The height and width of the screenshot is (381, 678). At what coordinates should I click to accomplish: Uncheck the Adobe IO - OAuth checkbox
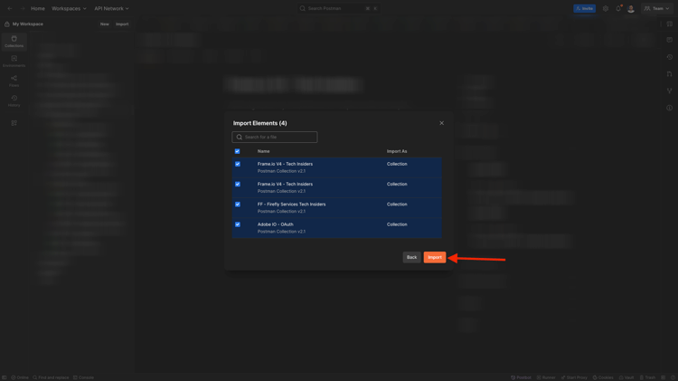click(x=238, y=224)
